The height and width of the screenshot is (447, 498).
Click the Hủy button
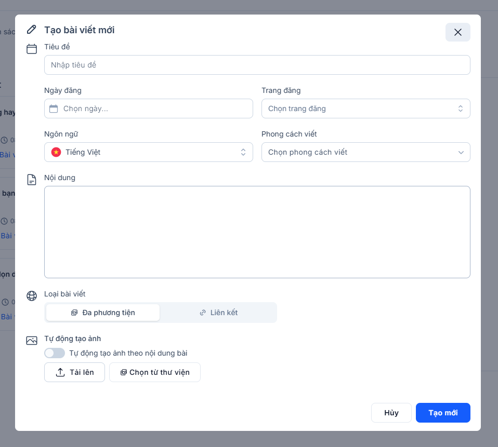[391, 413]
